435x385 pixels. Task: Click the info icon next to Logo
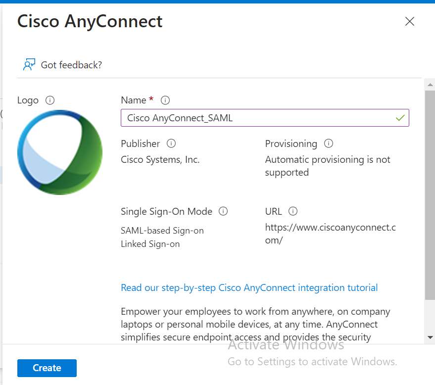click(x=50, y=100)
